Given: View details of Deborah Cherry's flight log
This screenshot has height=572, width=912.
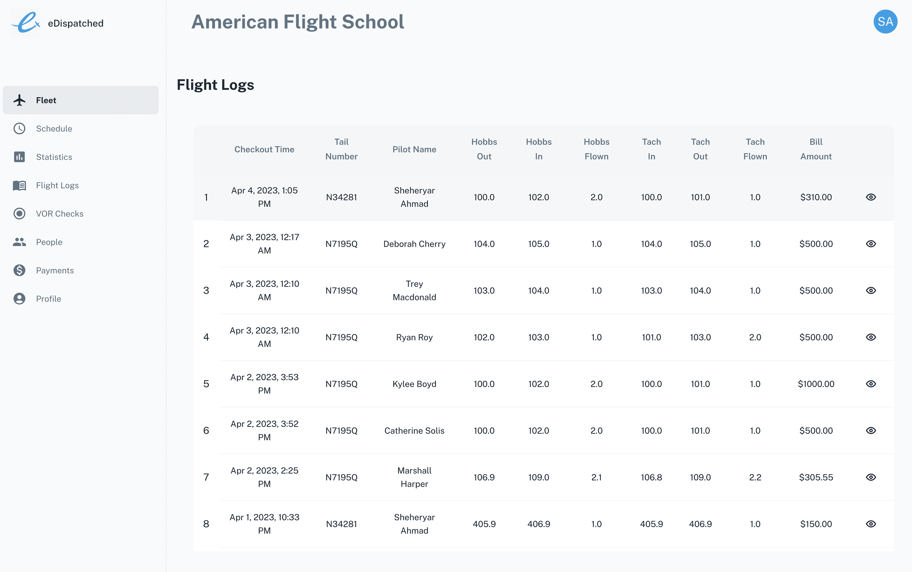Looking at the screenshot, I should point(871,244).
